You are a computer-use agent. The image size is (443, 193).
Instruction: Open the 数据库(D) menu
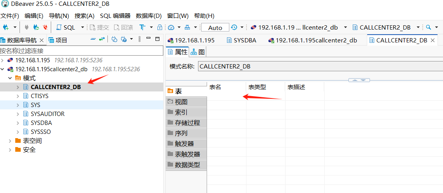149,16
